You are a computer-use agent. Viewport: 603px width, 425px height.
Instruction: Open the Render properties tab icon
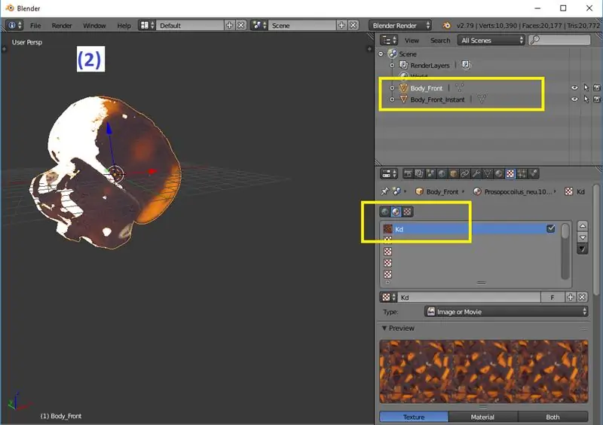(x=408, y=173)
